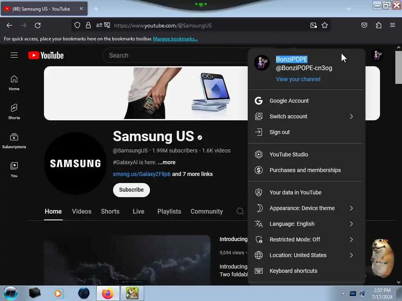Switch to the Shorts channel tab

[110, 211]
